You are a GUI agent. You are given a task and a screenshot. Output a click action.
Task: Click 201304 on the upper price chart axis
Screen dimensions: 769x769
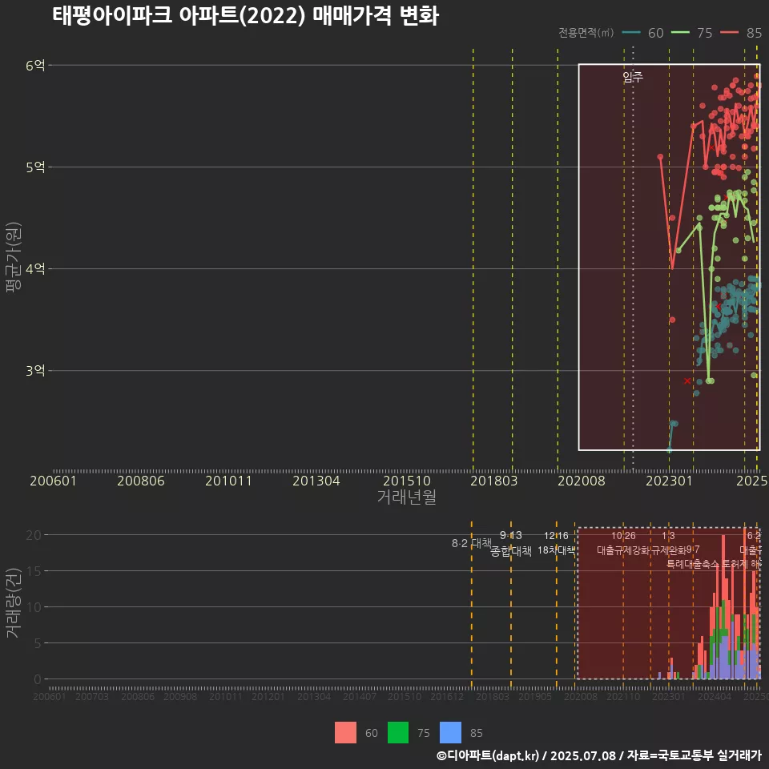pyautogui.click(x=316, y=481)
